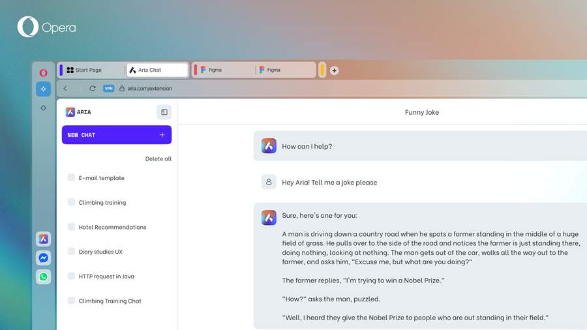Open WhatsApp from the sidebar
The width and height of the screenshot is (587, 330).
click(43, 277)
